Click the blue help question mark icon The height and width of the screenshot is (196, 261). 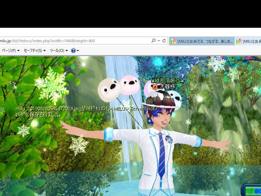click(x=73, y=51)
